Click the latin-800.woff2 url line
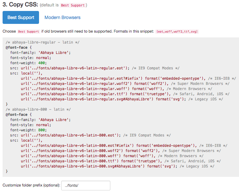 click(121, 151)
